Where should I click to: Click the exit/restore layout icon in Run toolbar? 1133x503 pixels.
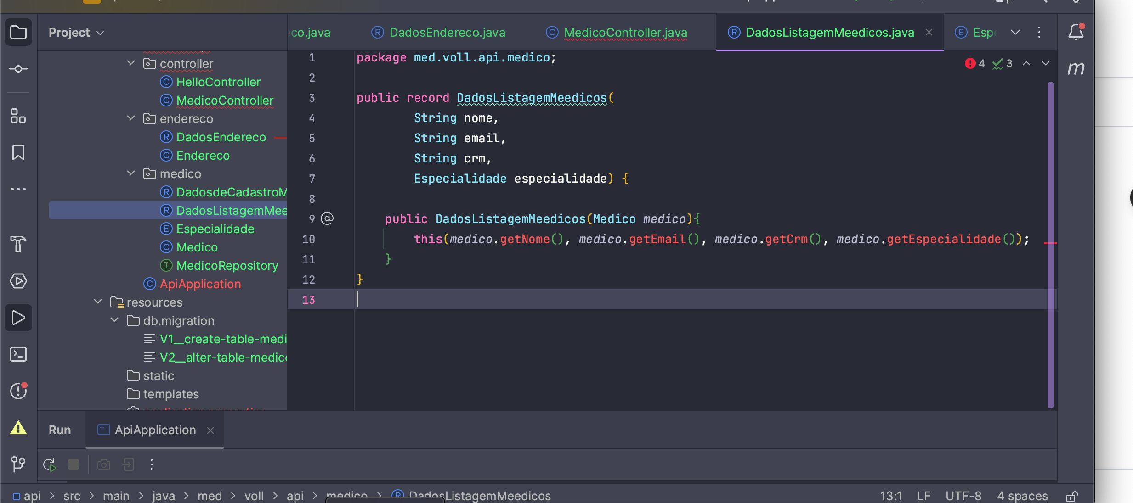[129, 464]
